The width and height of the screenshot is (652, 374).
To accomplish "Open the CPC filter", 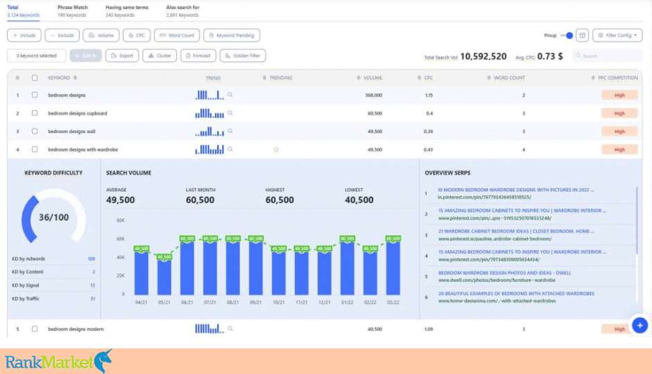I will point(137,35).
